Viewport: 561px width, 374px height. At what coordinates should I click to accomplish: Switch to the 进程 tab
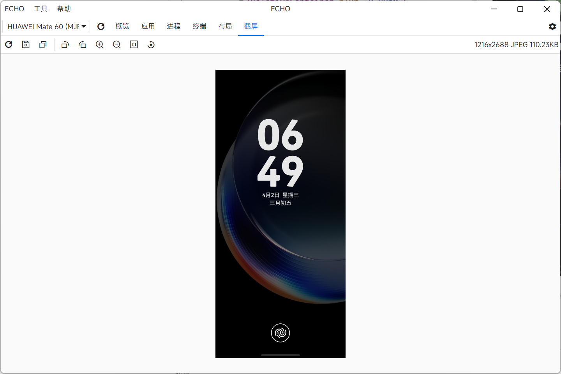174,26
